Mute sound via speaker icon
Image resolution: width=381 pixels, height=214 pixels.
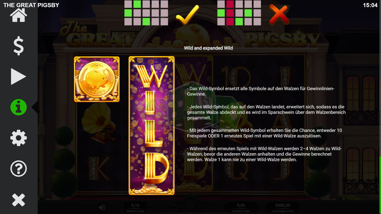[x=102, y=207]
